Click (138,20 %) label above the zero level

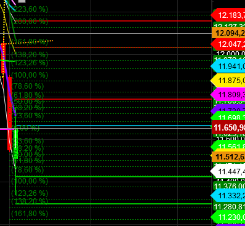pos(30,55)
